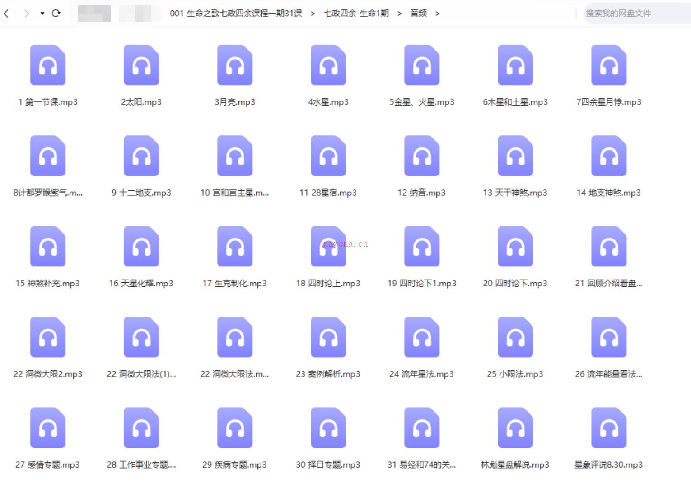
Task: Select audio icon for 30 择日专题.mp3
Action: (328, 427)
